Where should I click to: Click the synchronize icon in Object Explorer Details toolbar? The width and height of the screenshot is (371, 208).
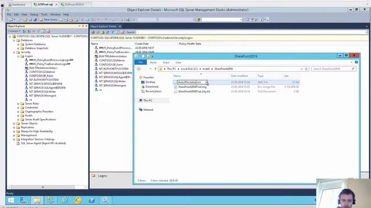point(108,32)
